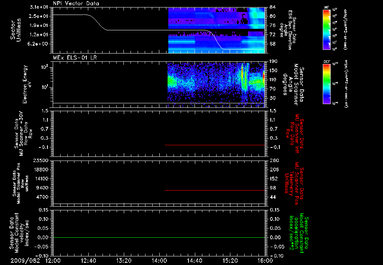Viewport: 383px width, 265px height.
Task: Click the 'DEF' label above the color bar
Action: [327, 62]
